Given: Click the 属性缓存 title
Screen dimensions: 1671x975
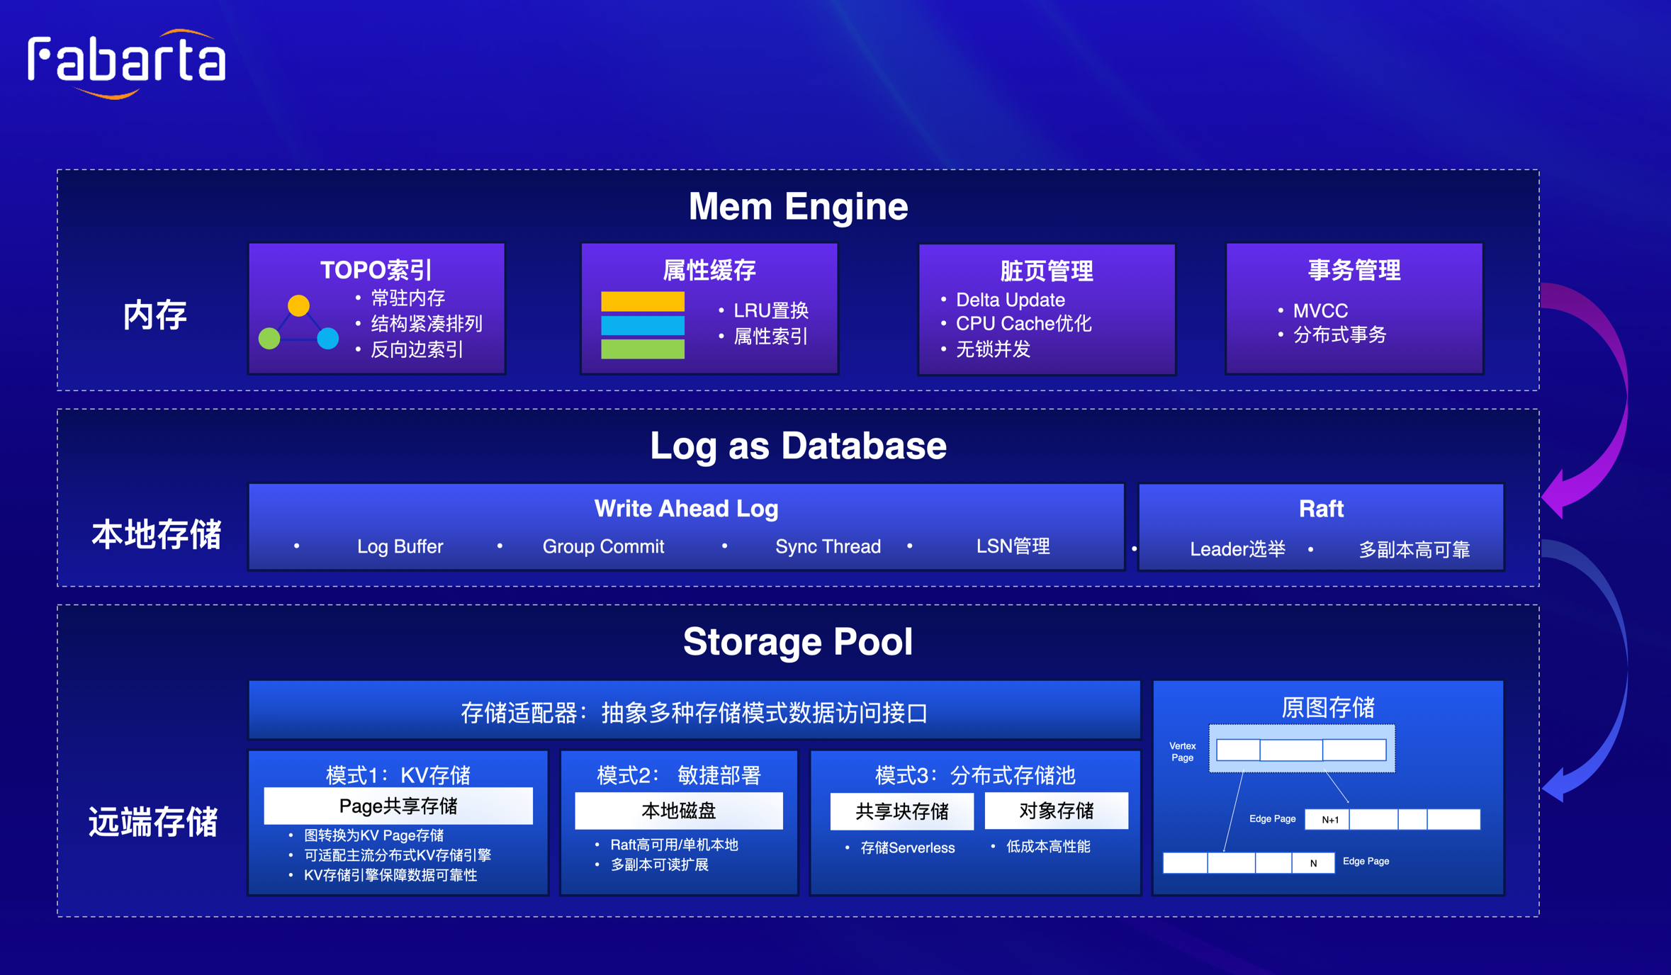Looking at the screenshot, I should (x=709, y=270).
